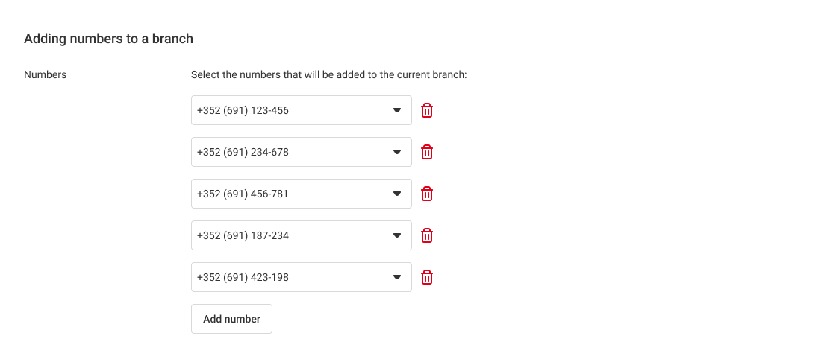Click the caret on the +352 (691) 456-781 selector
Image resolution: width=830 pixels, height=359 pixels.
397,194
